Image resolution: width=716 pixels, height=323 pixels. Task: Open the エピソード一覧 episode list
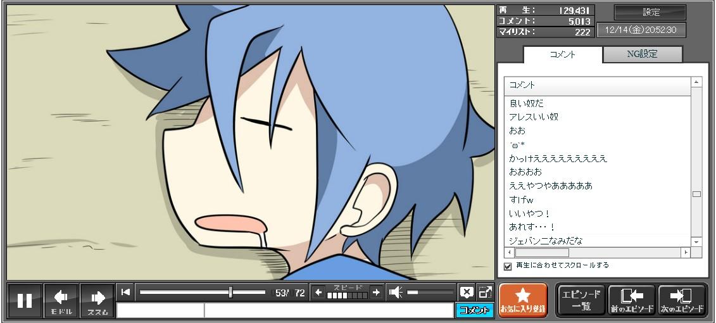pyautogui.click(x=581, y=300)
